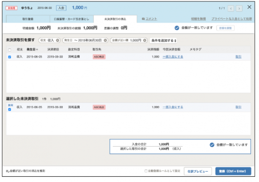The image size is (259, 182).
Task: Click 金額が近い取引の消込を推測 suggestion link
Action: click(x=25, y=171)
